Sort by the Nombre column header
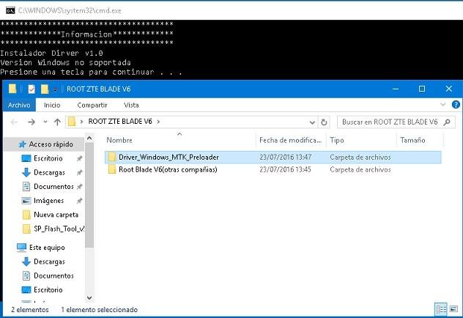 [x=179, y=140]
